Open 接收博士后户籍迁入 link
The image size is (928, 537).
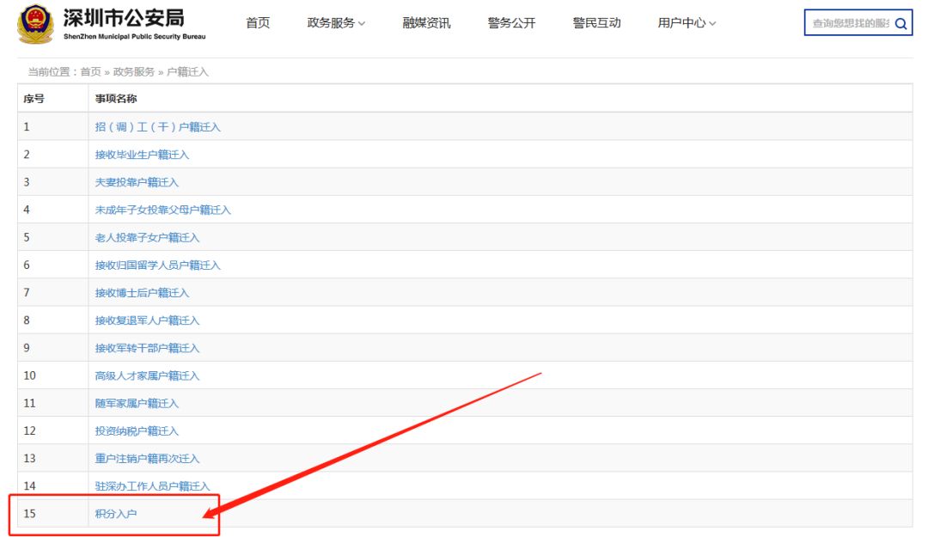point(142,292)
